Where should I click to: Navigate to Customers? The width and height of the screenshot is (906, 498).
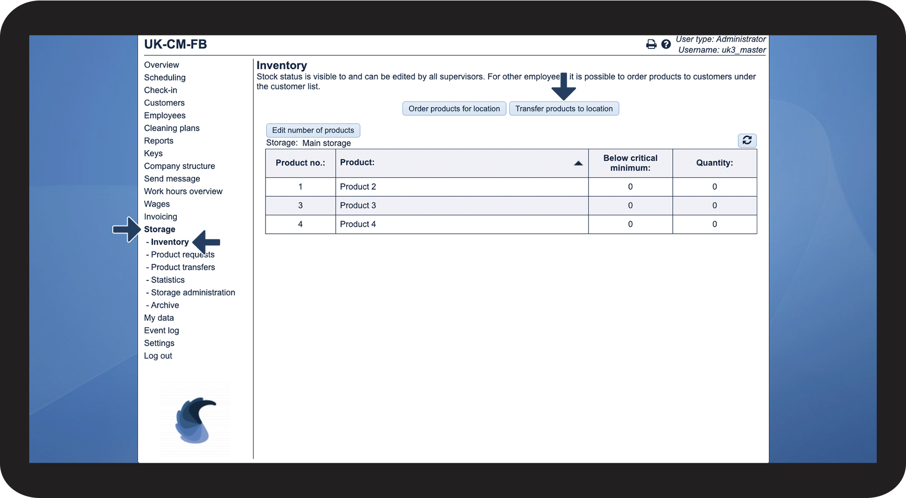[x=164, y=103]
